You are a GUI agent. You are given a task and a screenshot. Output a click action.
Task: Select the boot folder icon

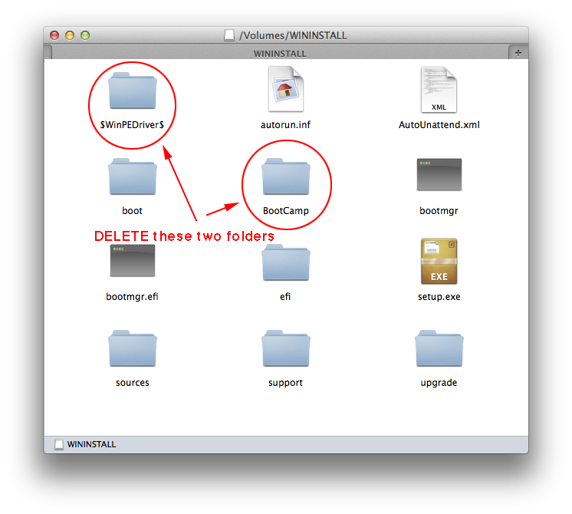click(x=133, y=176)
